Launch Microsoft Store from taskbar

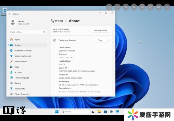click(105, 112)
